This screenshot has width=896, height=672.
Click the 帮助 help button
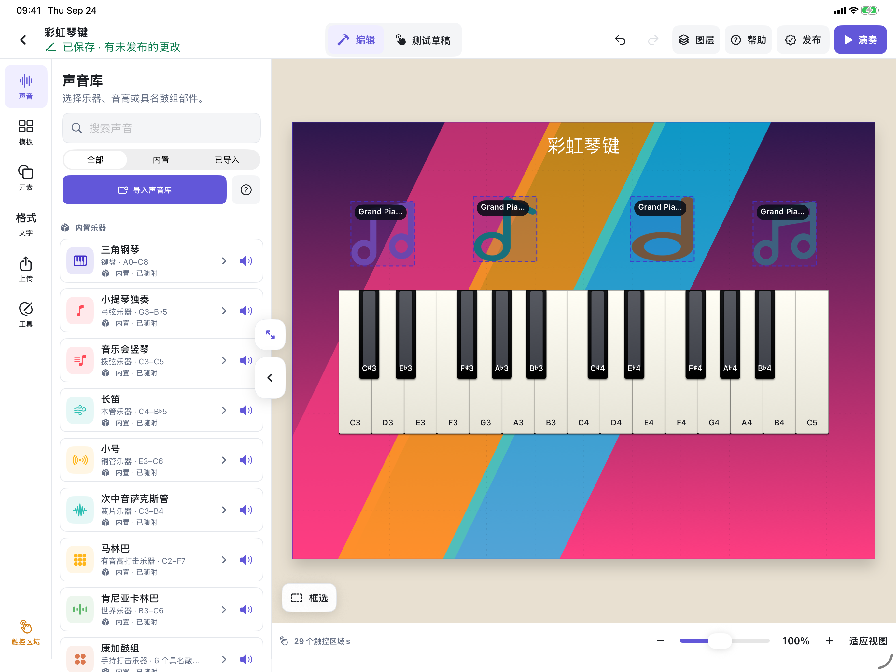[748, 40]
